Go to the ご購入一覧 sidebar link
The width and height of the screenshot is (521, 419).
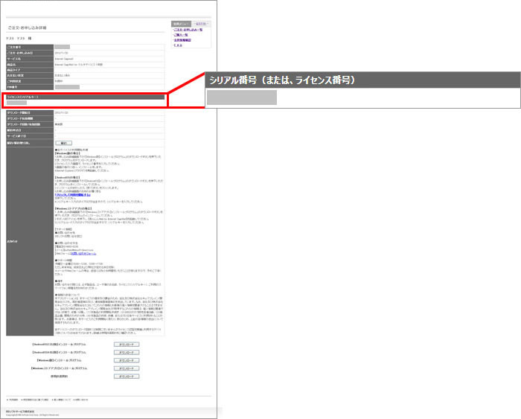182,35
